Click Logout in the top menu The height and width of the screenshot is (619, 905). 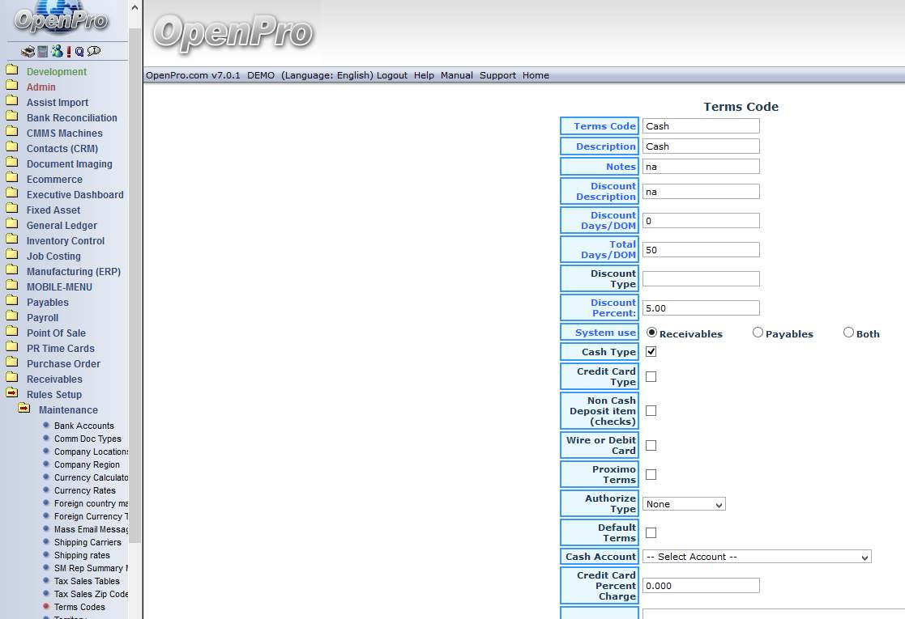pos(392,75)
